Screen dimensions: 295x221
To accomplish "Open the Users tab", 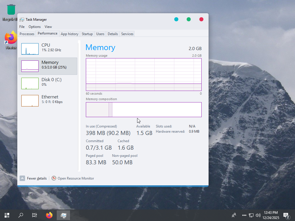I will [100, 34].
